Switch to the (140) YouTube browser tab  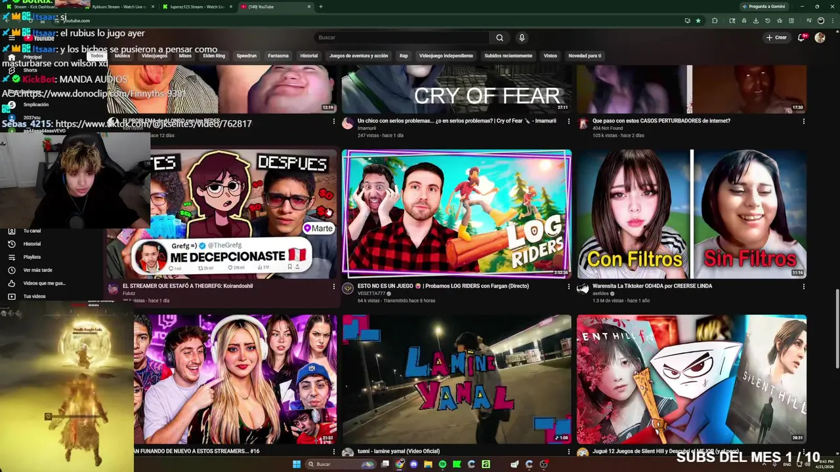(276, 7)
